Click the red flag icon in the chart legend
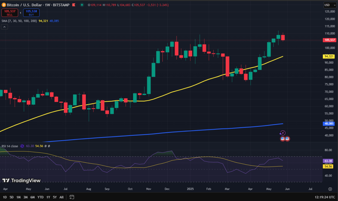338x201 pixels. (x=74, y=5)
